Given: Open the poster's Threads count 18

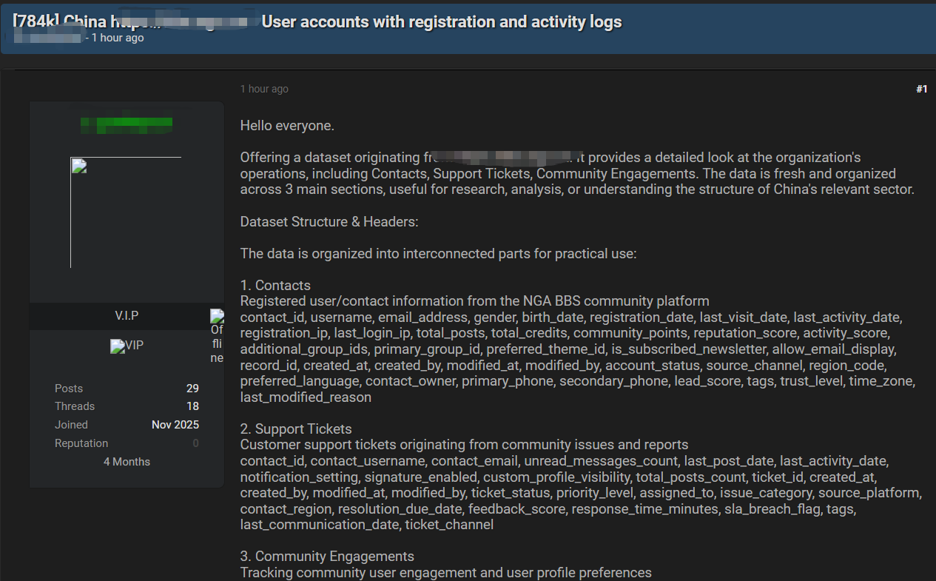Looking at the screenshot, I should 192,406.
